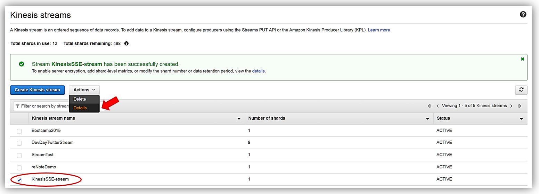Choose Delete from the Actions menu
The height and width of the screenshot is (194, 539).
pyautogui.click(x=80, y=99)
